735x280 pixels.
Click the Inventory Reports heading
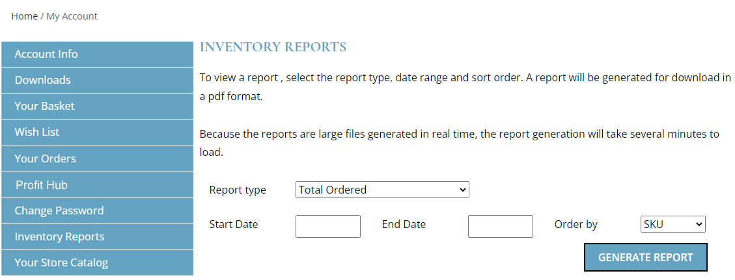click(273, 47)
